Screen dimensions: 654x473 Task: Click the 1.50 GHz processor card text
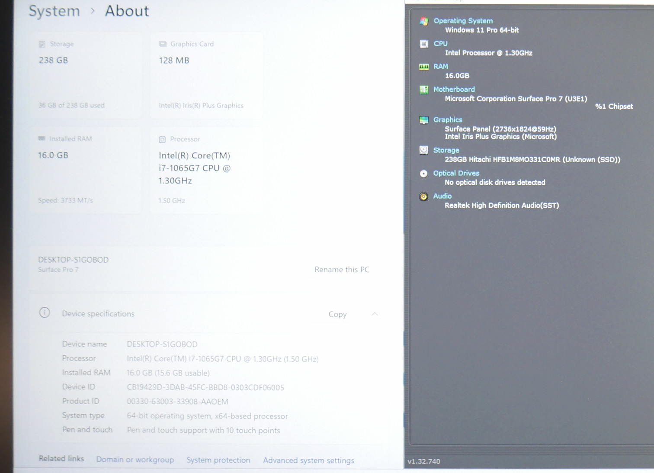[x=172, y=201]
